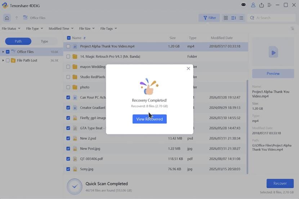
Task: Check the File Path Lost tree checkbox
Action: point(8,60)
